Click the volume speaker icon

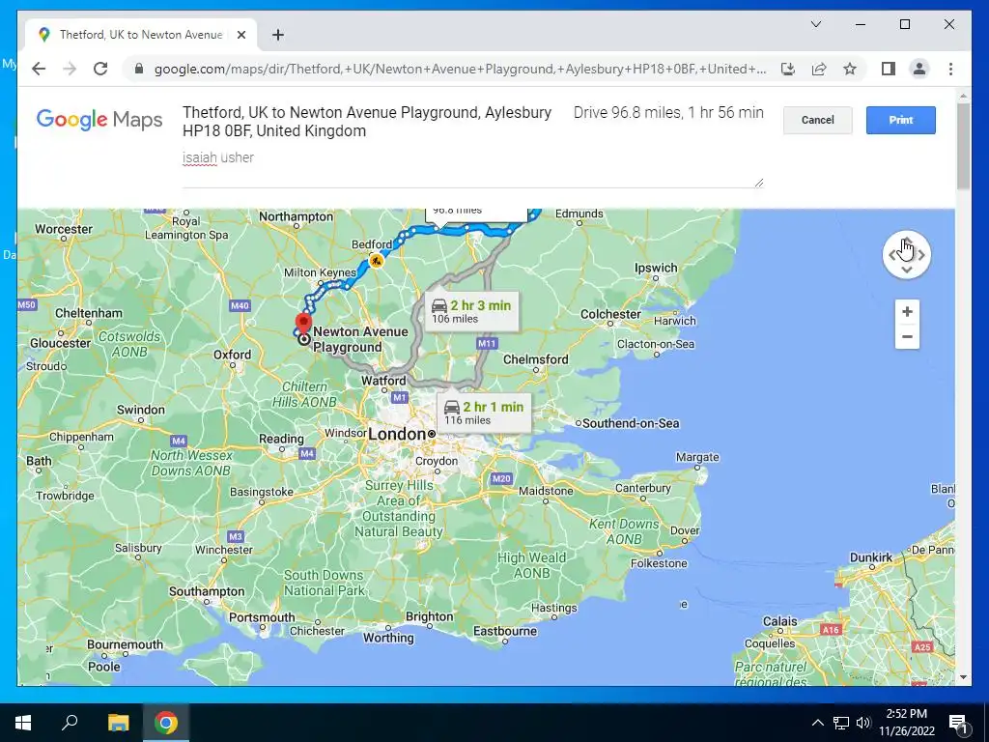point(863,723)
